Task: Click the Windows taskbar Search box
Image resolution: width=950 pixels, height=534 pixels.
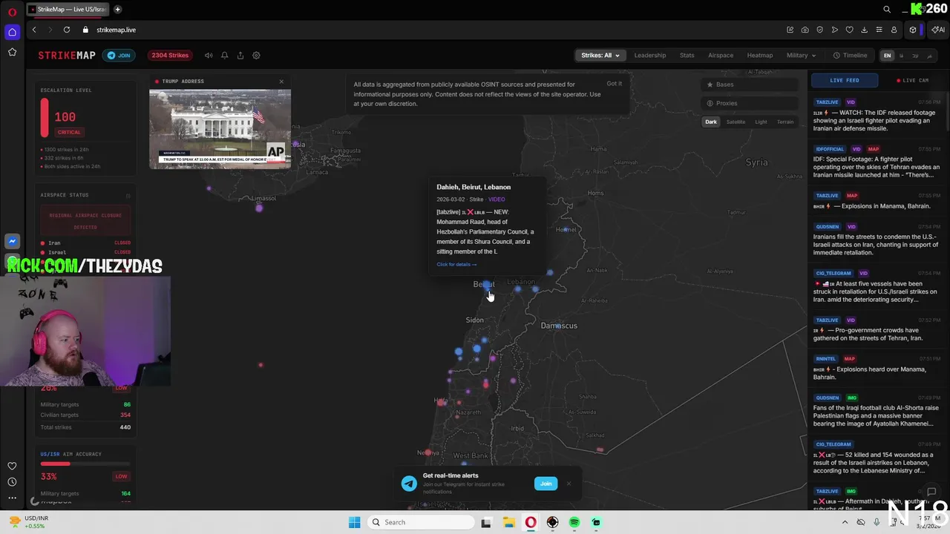Action: [421, 522]
